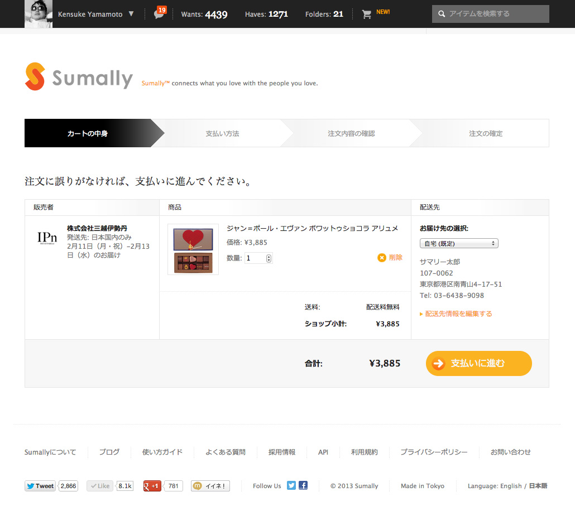Viewport: 575px width, 511px height.
Task: Select the 支払い方法 step tab
Action: click(222, 133)
